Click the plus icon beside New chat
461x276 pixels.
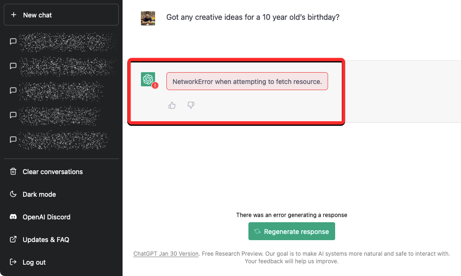14,15
